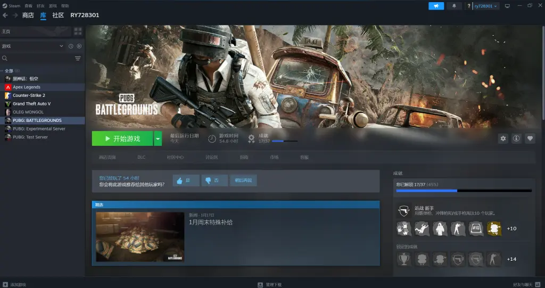545x288 pixels.
Task: Open the 游戏 top menu
Action: tap(53, 6)
